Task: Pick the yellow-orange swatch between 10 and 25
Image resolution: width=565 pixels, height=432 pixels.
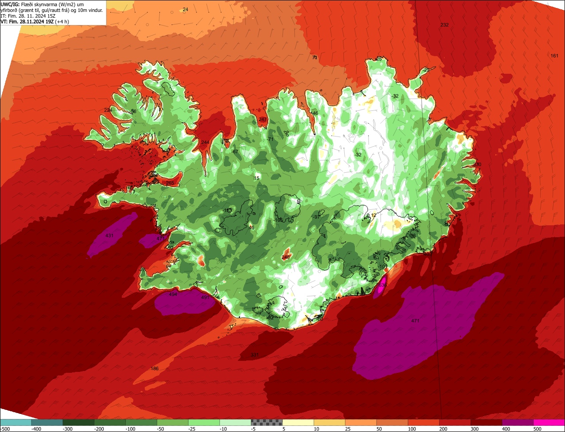Action: pyautogui.click(x=329, y=422)
